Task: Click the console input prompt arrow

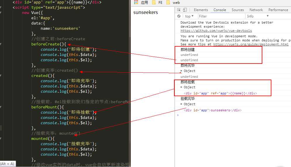Action: point(178,115)
